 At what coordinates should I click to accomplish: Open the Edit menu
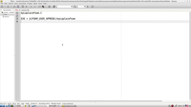tap(6, 4)
